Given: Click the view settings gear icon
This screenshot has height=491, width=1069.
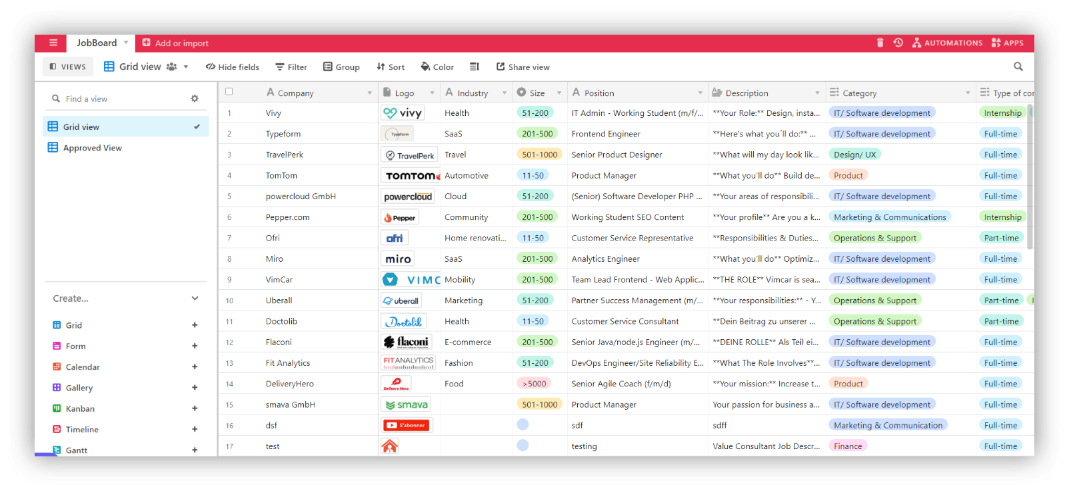Looking at the screenshot, I should 195,99.
